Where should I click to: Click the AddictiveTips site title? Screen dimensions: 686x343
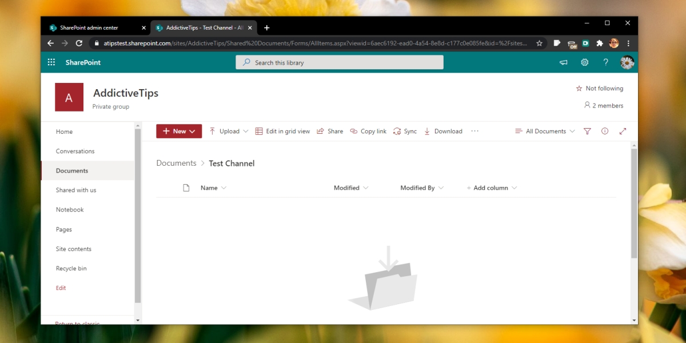[x=126, y=93]
